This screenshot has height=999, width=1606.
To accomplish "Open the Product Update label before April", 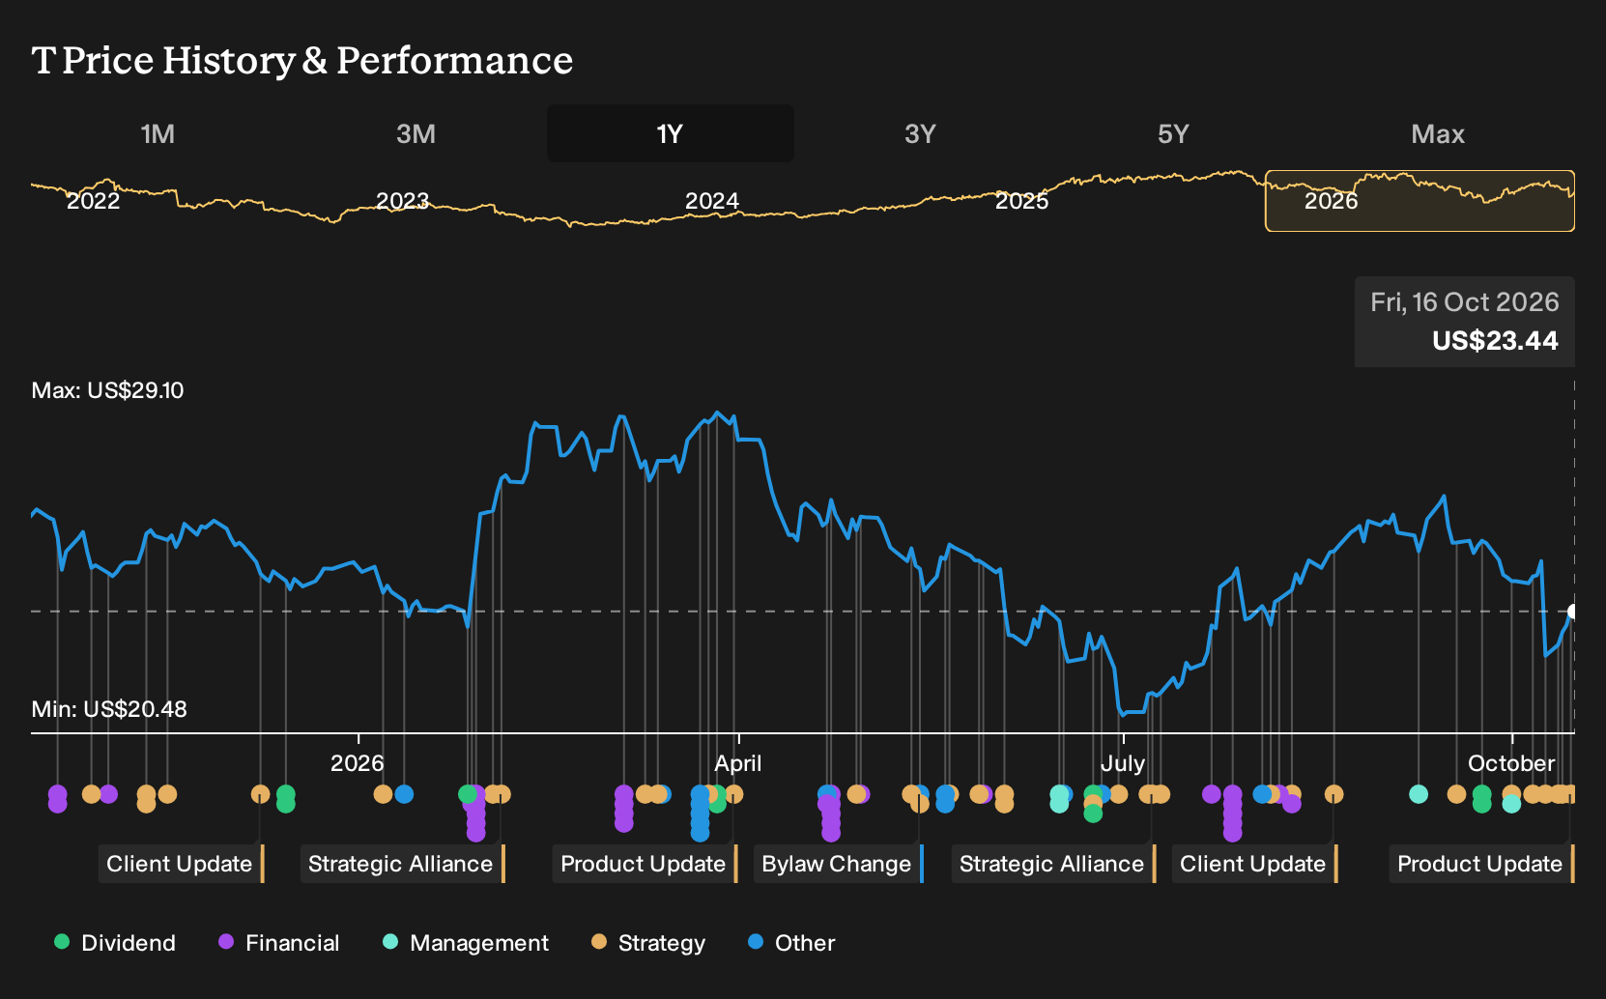I will (x=644, y=864).
